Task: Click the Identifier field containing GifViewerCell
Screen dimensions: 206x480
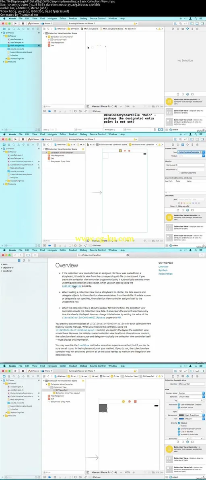Action: (x=191, y=384)
